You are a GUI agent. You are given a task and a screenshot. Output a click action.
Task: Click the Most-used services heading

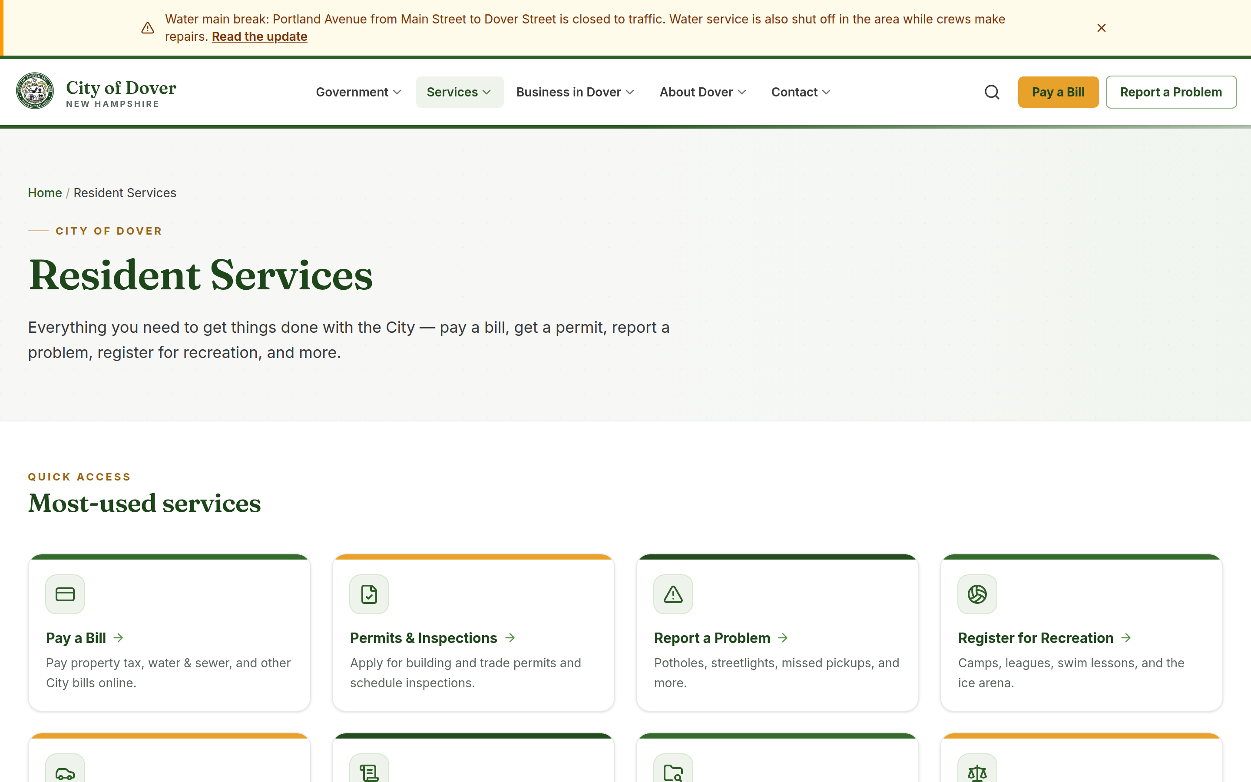(x=145, y=503)
